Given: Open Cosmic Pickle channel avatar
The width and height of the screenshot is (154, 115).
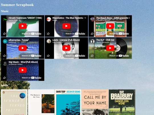Looking at the screenshot, I should (x=5, y=19).
